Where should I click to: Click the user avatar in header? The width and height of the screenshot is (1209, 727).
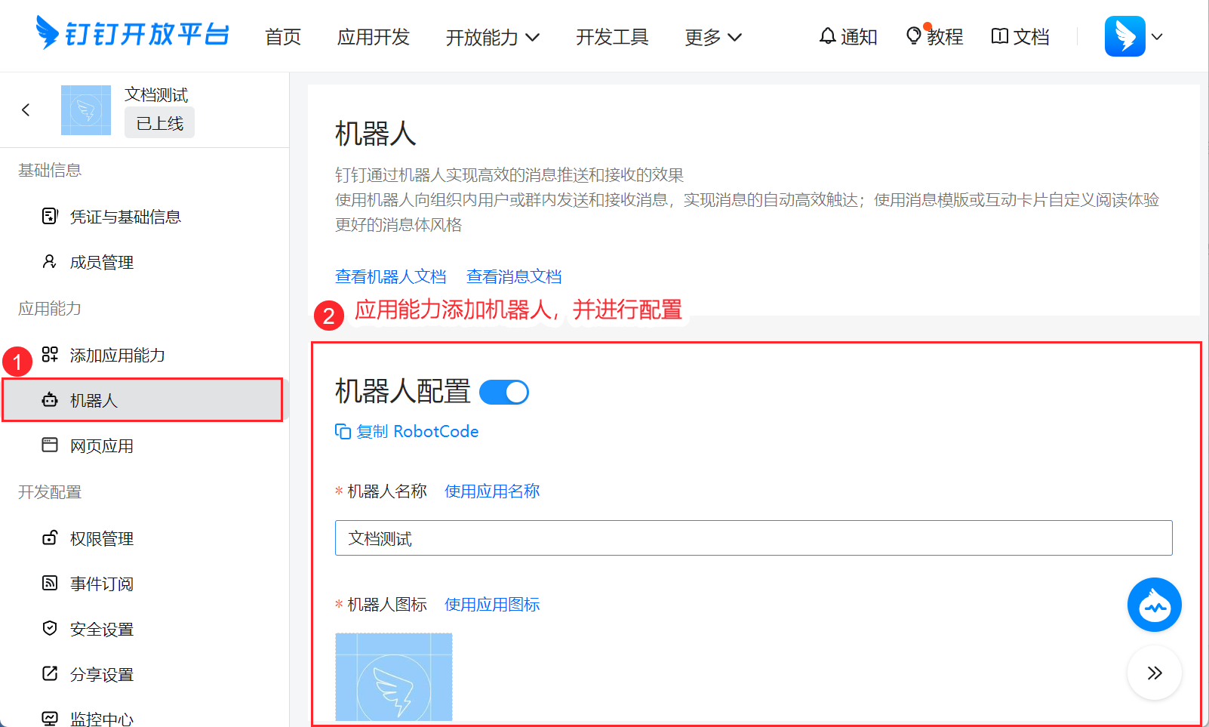point(1124,36)
